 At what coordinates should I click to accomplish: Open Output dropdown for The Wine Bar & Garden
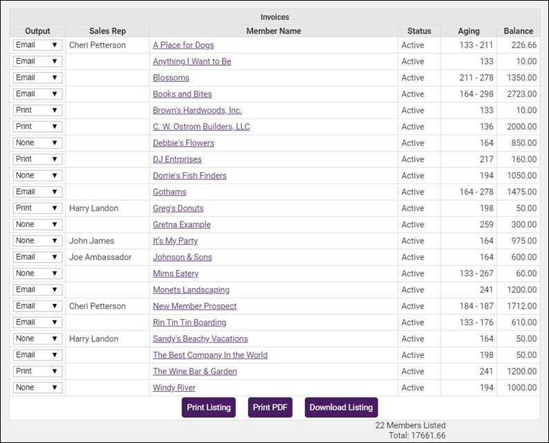pos(37,371)
